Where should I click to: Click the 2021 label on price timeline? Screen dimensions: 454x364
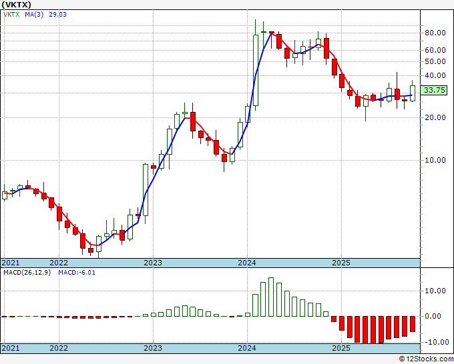click(x=11, y=263)
